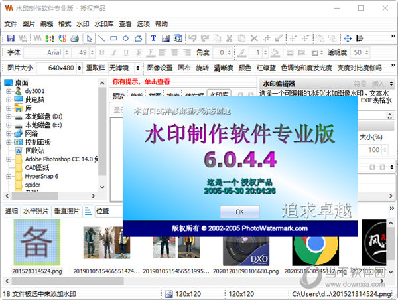Image resolution: width=398 pixels, height=300 pixels.
Task: Click the redo arrow icon
Action: (x=205, y=38)
